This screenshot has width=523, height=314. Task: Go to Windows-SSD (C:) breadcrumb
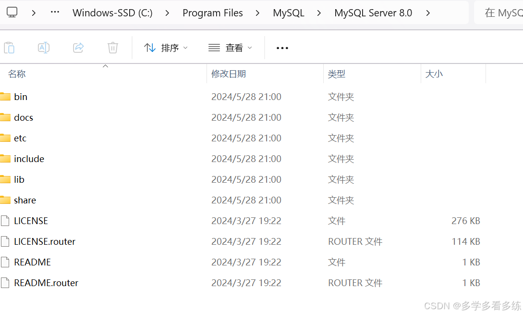[x=112, y=13]
